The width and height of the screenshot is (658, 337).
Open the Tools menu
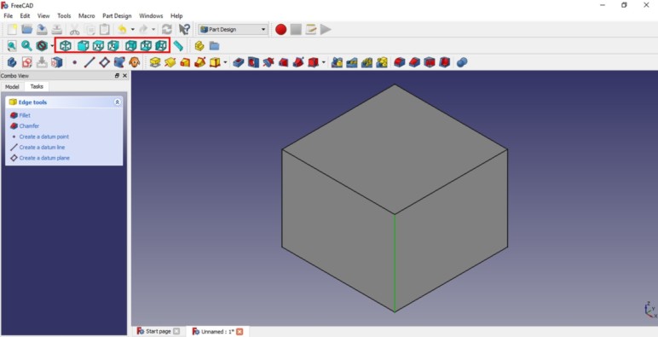[x=64, y=16]
